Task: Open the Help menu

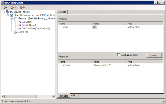Action: point(23,7)
